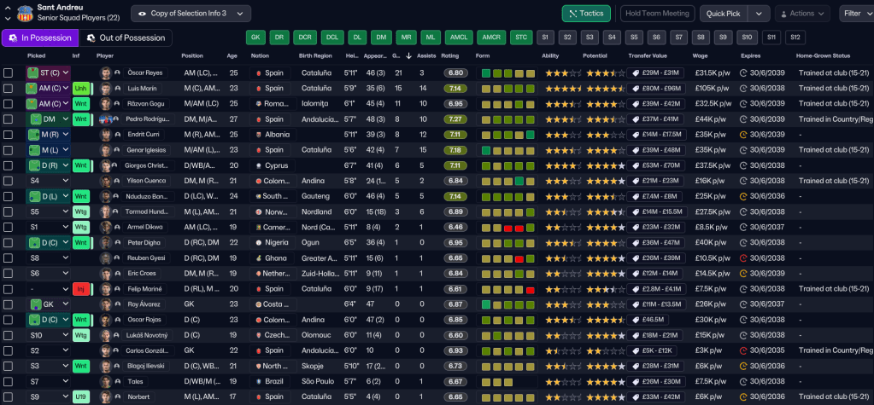The image size is (874, 405).
Task: Click Pedro Rodríguez's form colour squares
Action: (508, 119)
